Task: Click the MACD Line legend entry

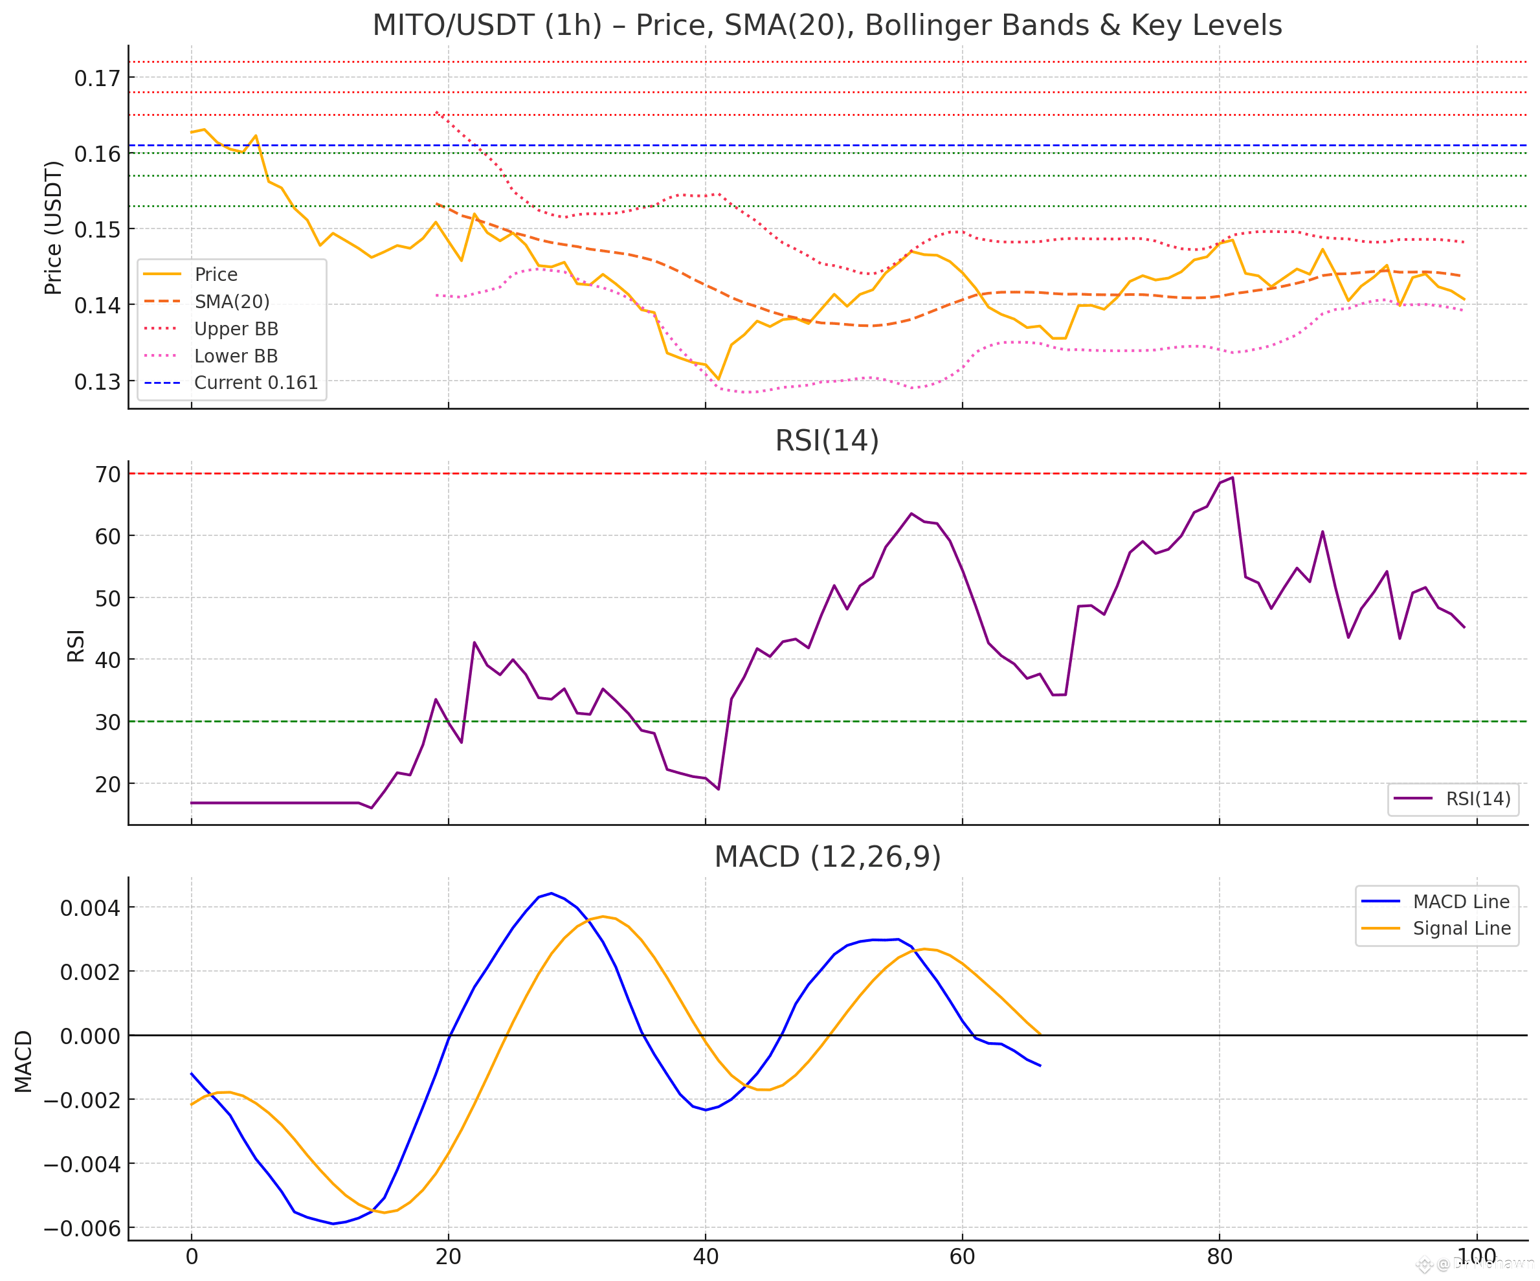Action: tap(1461, 901)
